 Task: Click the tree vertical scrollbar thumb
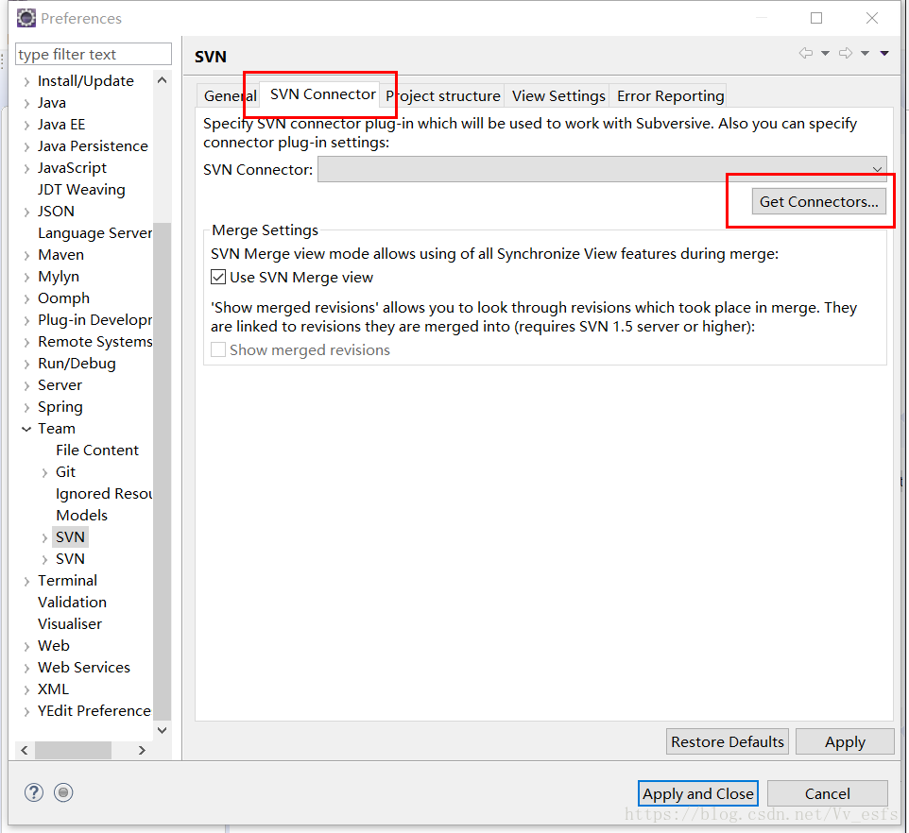tap(163, 470)
